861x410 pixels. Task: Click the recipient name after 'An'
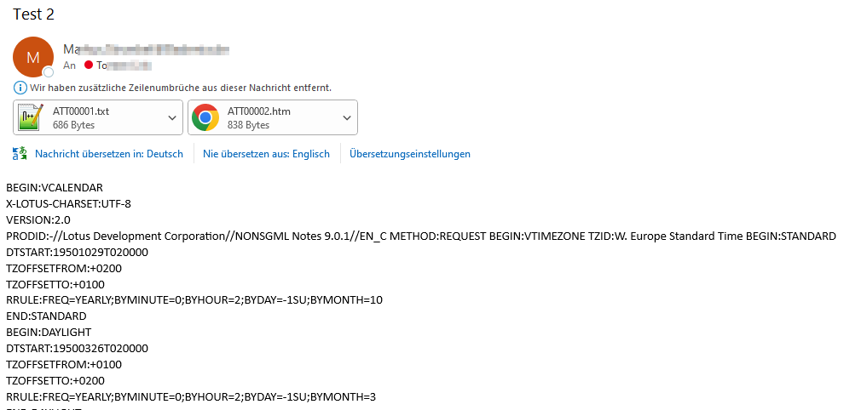pyautogui.click(x=124, y=65)
